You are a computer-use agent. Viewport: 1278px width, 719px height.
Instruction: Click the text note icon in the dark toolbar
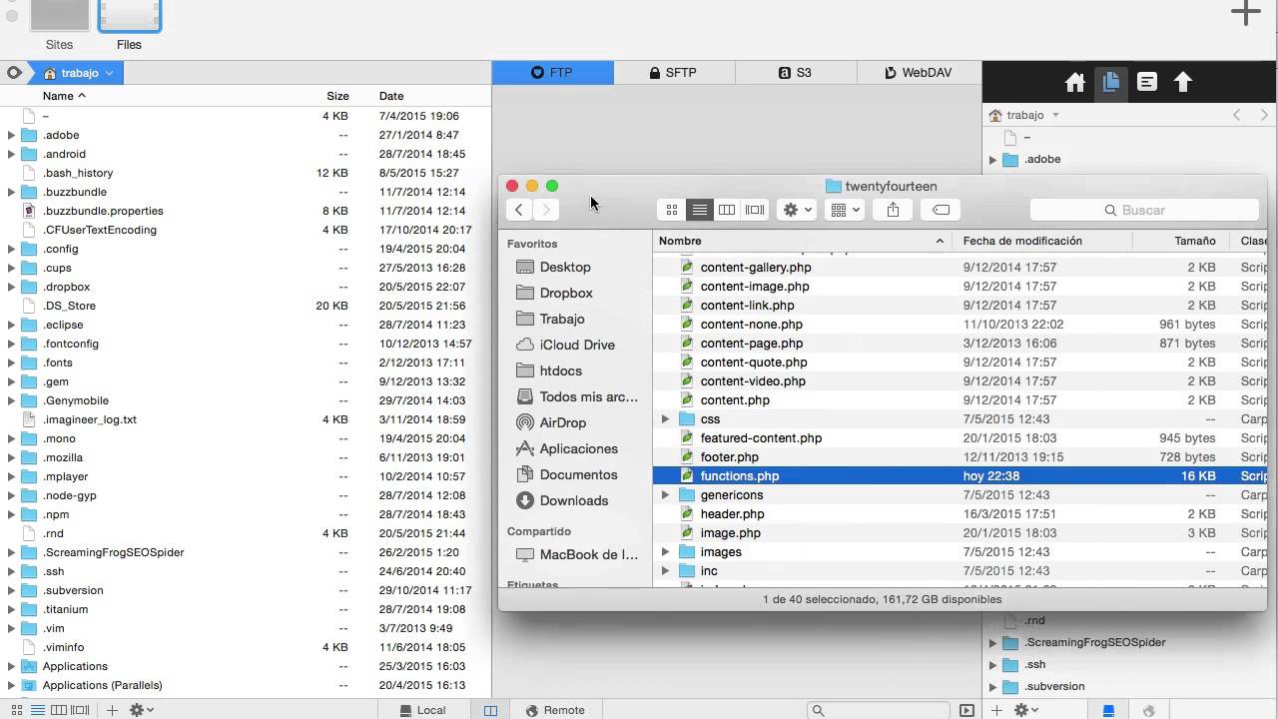[x=1147, y=83]
